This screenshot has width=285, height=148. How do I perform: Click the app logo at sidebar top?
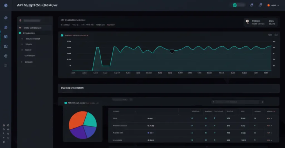point(6,6)
